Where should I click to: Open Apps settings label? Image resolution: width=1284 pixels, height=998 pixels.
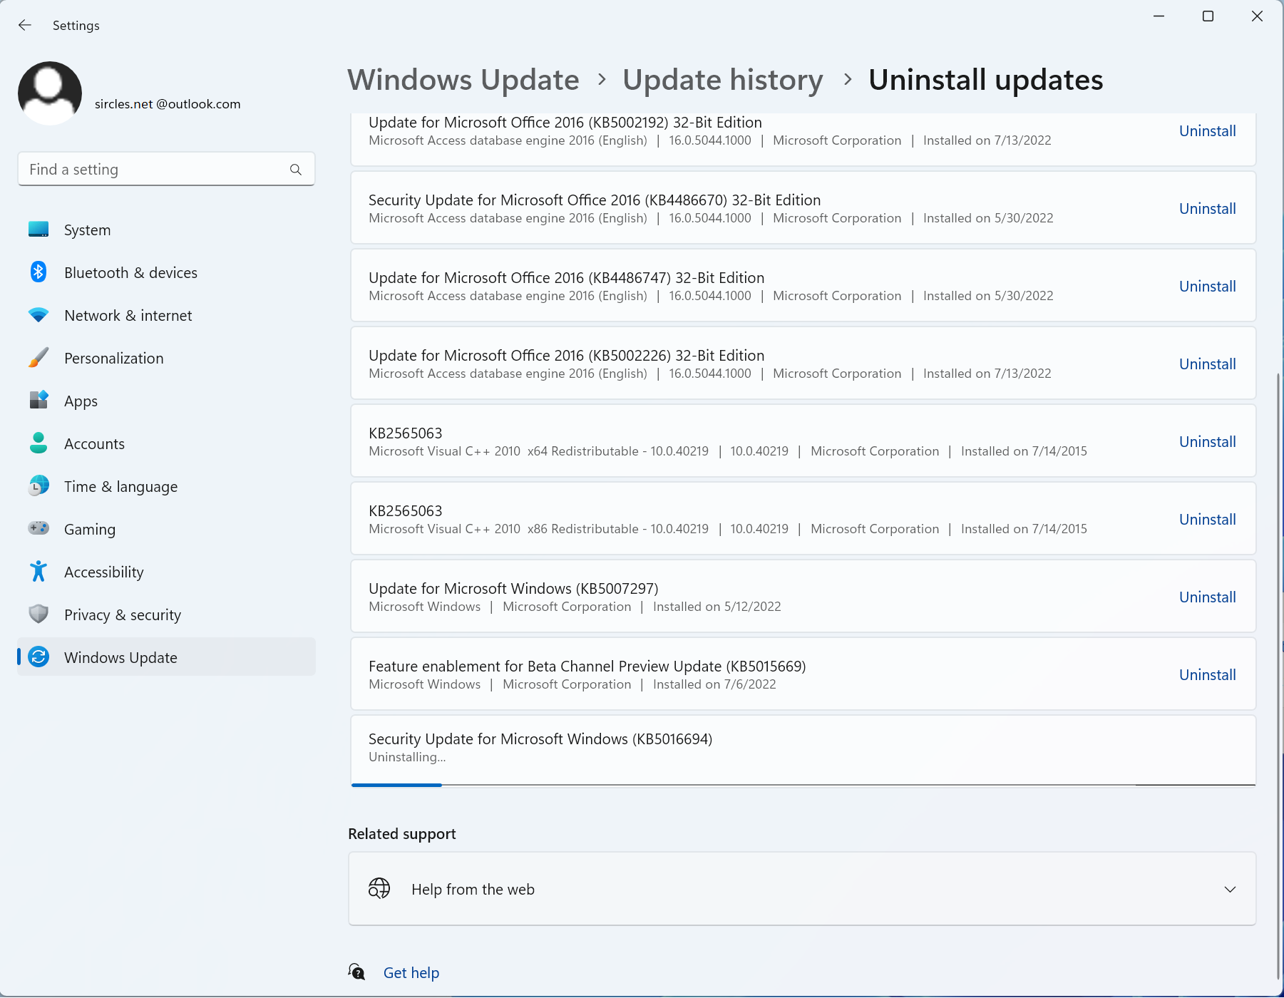pos(81,401)
